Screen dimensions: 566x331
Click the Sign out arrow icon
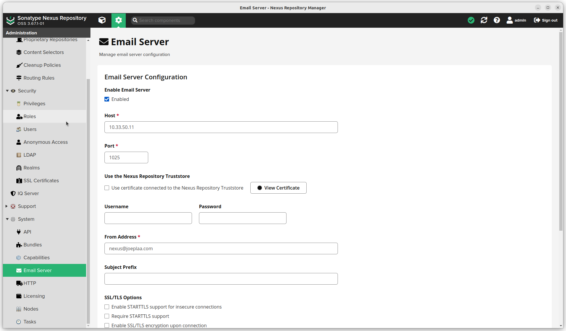point(537,20)
